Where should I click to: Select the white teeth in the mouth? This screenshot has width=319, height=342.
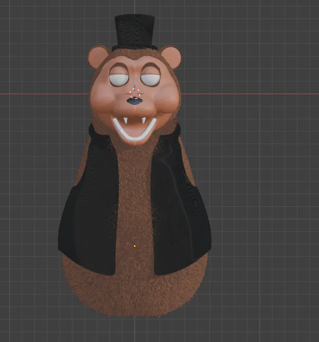(x=135, y=129)
